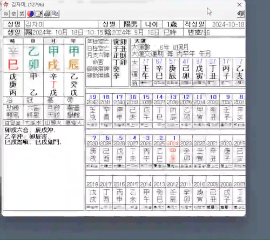This screenshot has width=270, height=240.
Task: Click the 時 hour pillar 辛巳
Action: click(x=13, y=58)
